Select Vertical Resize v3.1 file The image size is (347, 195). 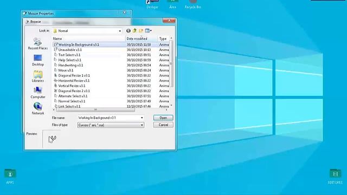tap(72, 86)
